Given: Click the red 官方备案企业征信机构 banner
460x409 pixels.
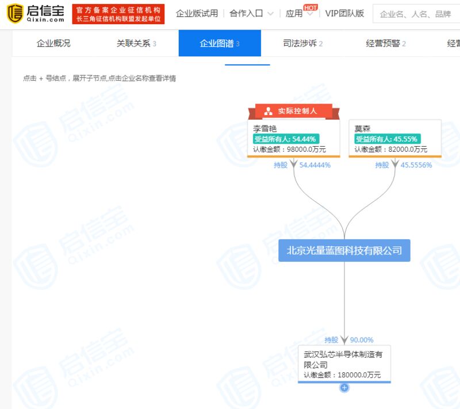Looking at the screenshot, I should [118, 14].
